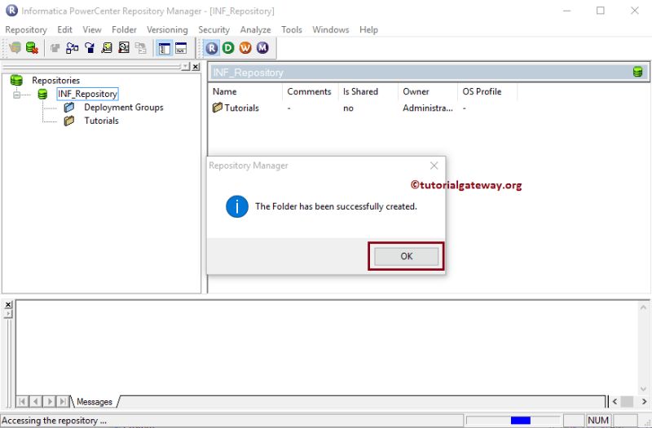The width and height of the screenshot is (652, 428).
Task: Click the Administra... owner cell
Action: [x=428, y=108]
